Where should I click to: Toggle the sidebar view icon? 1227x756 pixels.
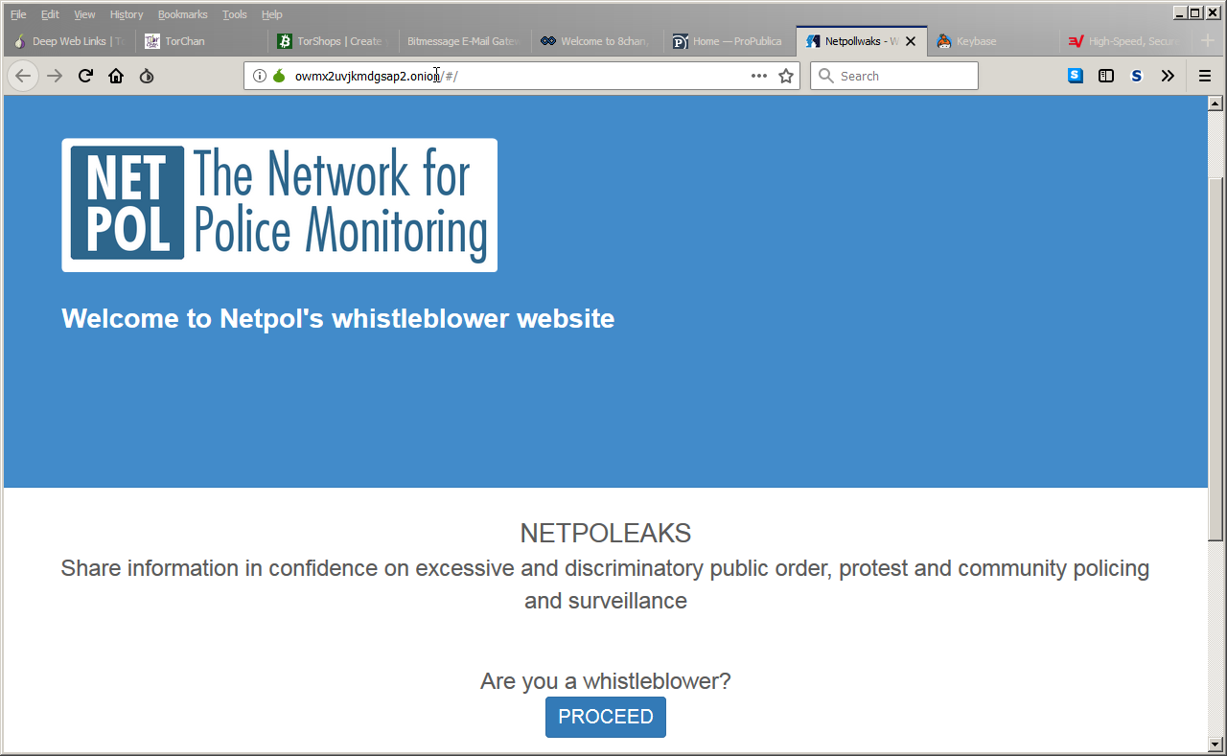(x=1106, y=76)
